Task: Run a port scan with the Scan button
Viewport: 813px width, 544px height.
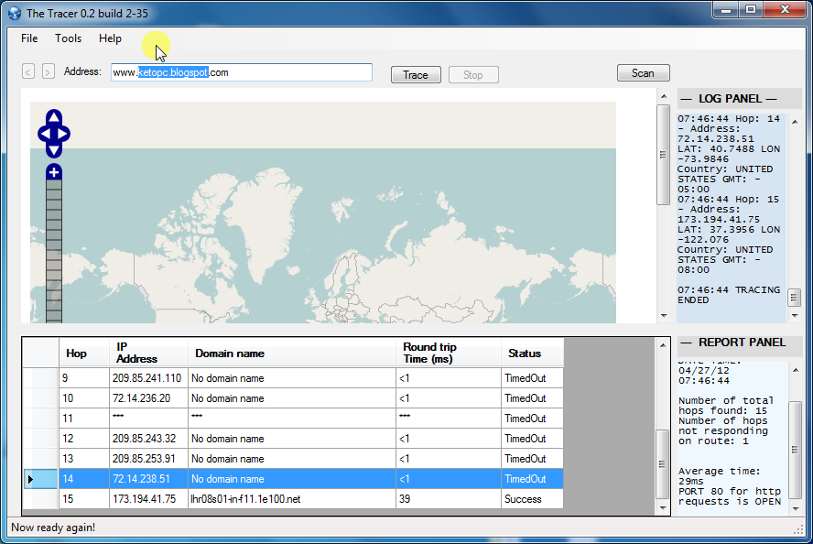Action: coord(643,71)
